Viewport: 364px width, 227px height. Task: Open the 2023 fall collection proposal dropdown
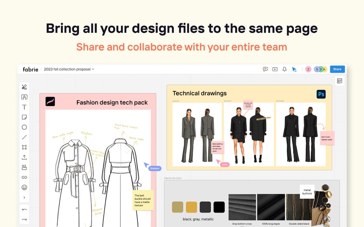click(69, 69)
